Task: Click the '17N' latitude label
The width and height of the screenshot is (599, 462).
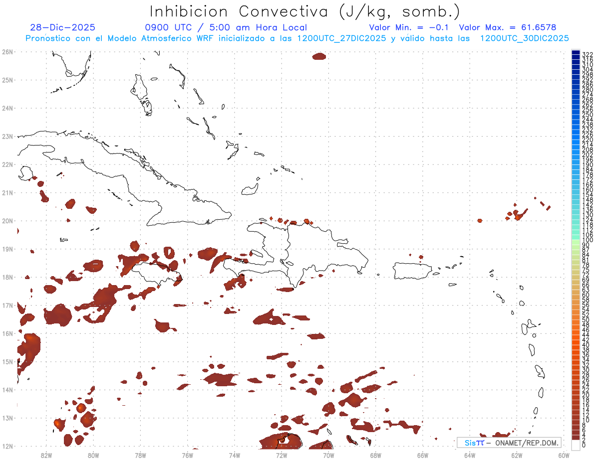Action: coord(7,305)
